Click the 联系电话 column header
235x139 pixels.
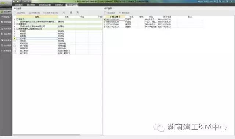(167, 17)
